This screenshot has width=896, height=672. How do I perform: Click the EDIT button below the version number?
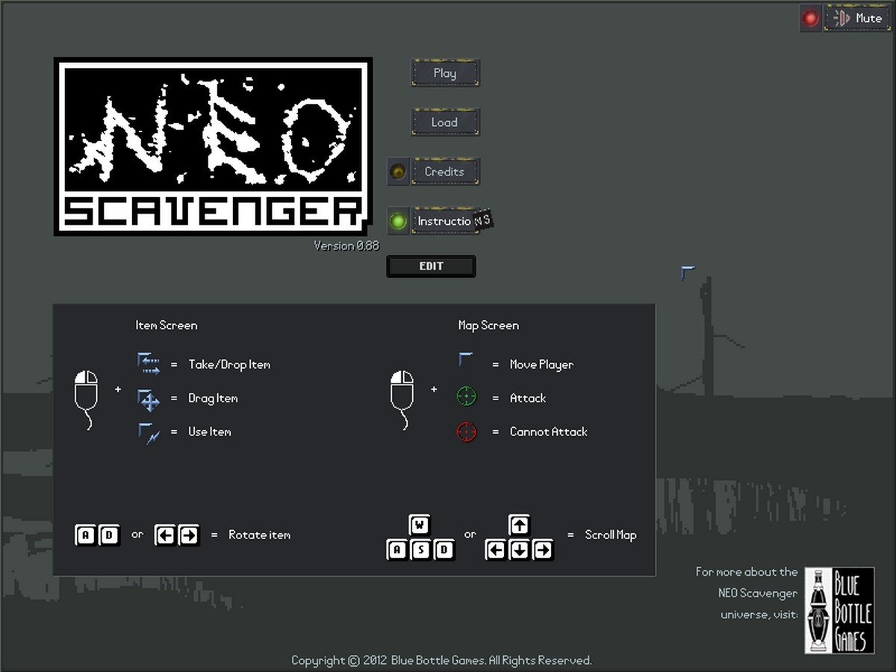pyautogui.click(x=431, y=267)
